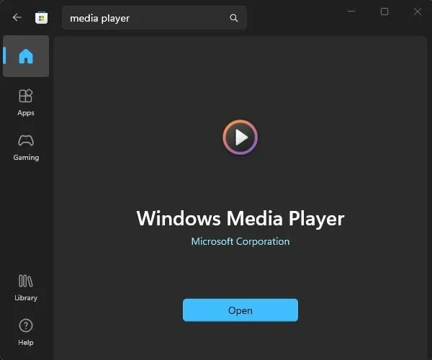Open the Home tab in sidebar

point(26,56)
